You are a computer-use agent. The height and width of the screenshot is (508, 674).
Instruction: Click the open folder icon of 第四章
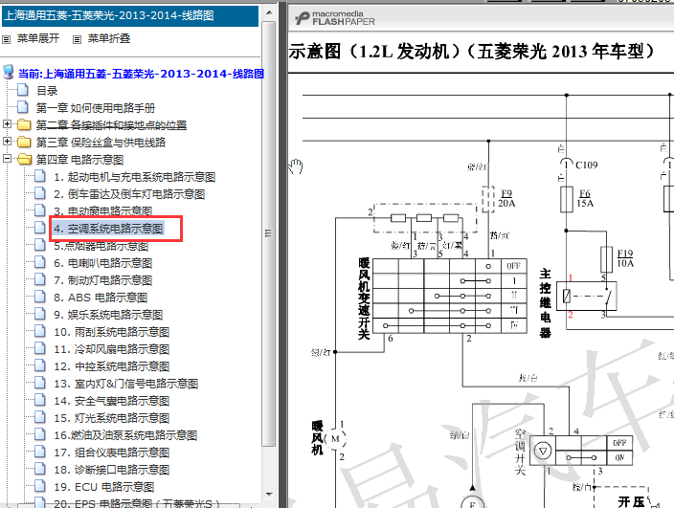point(25,160)
